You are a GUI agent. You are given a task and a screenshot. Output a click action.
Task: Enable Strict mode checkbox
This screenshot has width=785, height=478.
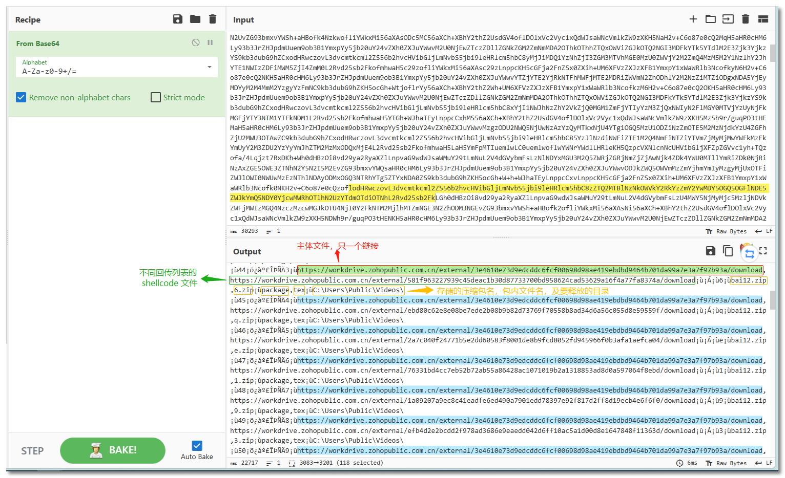click(x=156, y=97)
